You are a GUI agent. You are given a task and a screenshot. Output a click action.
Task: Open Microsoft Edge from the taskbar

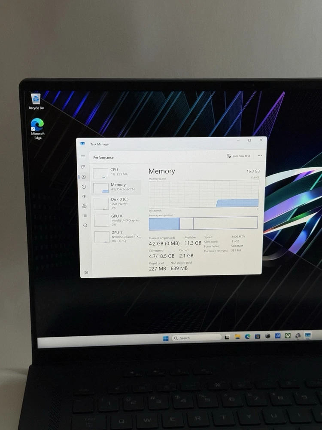(248, 336)
